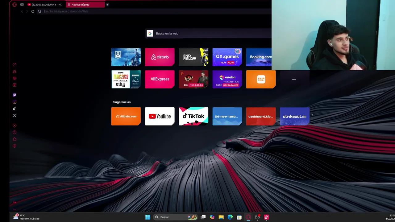The image size is (395, 222).
Task: Open Settings gear icon in sidebar
Action: (15, 146)
